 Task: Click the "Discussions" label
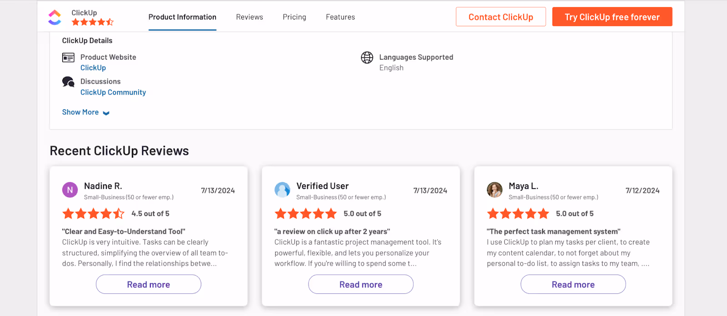[100, 81]
